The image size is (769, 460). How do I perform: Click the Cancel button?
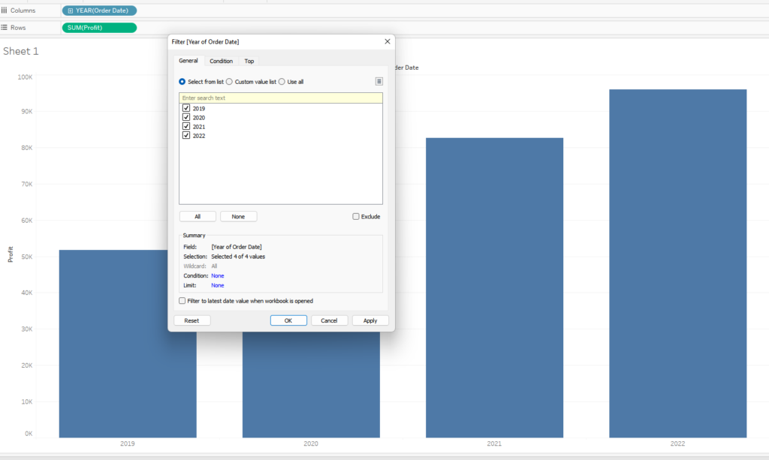click(329, 320)
